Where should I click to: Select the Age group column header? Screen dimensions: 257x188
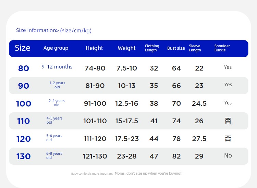click(56, 48)
